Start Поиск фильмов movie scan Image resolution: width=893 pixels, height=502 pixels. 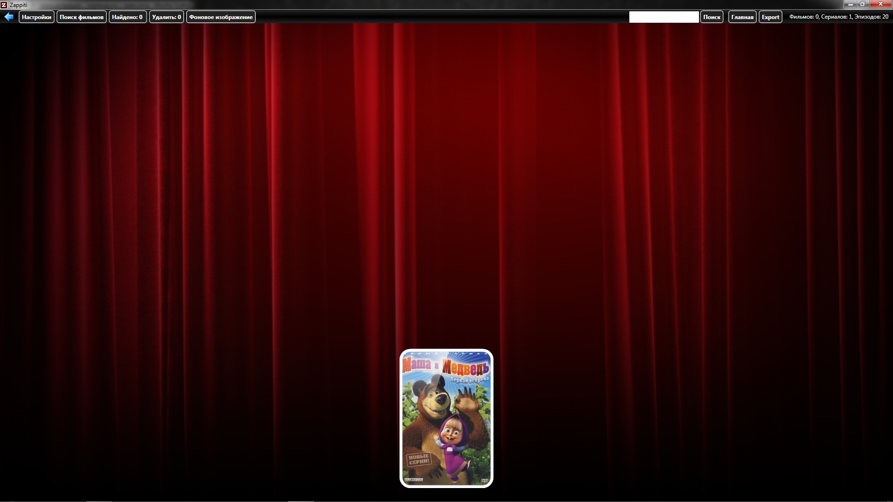pos(81,17)
